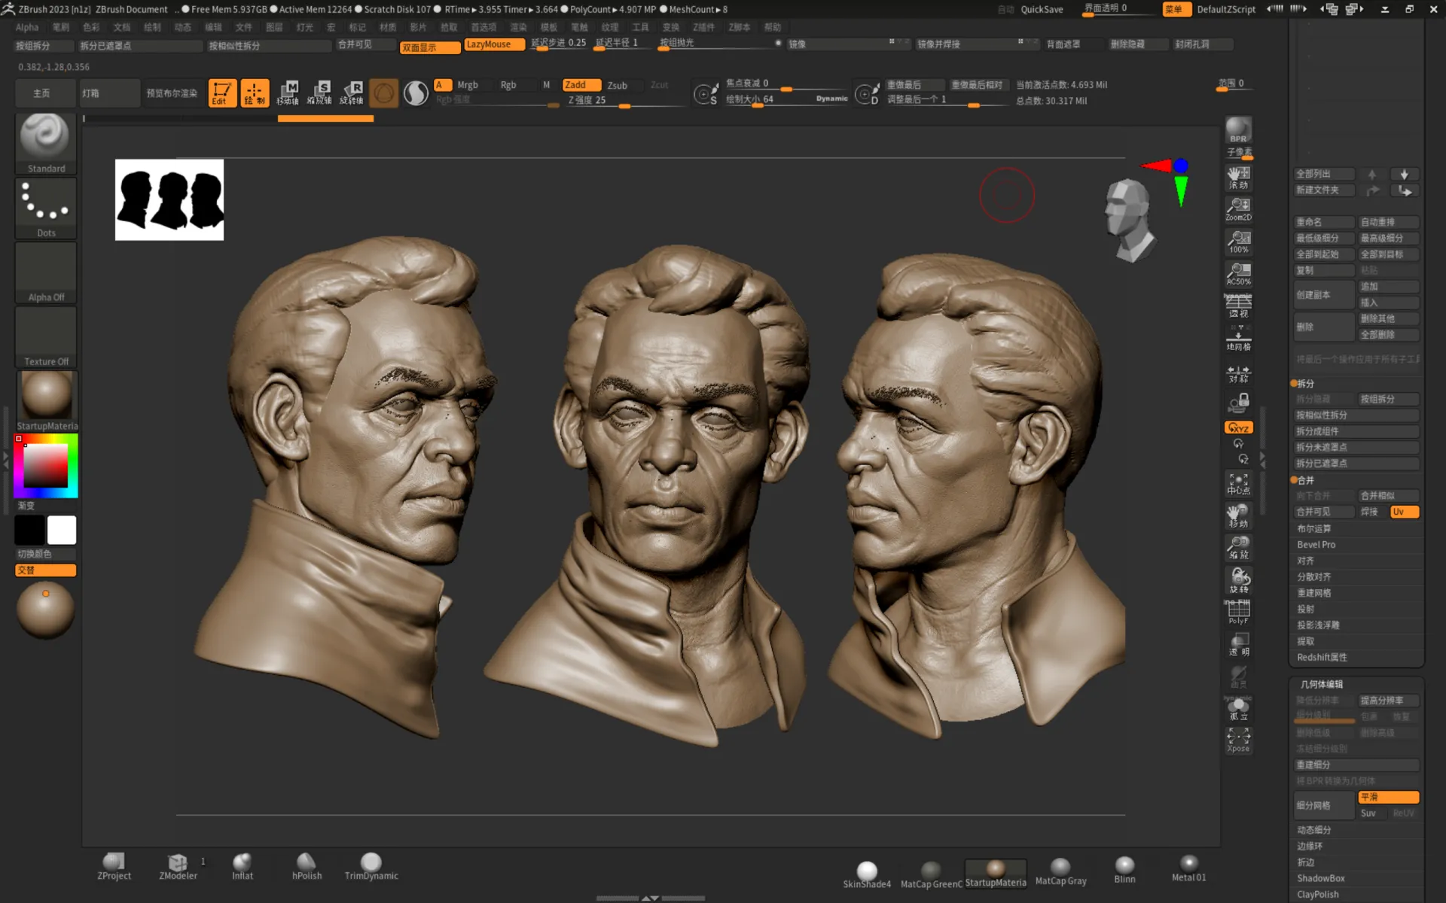
Task: Expand the Bevel Pro section
Action: point(1316,545)
